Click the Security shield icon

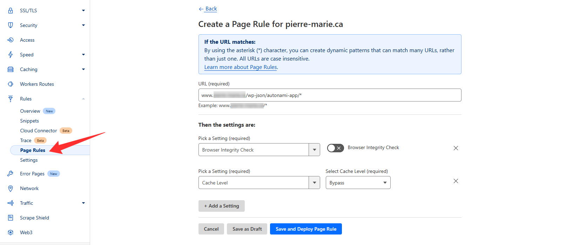click(11, 25)
